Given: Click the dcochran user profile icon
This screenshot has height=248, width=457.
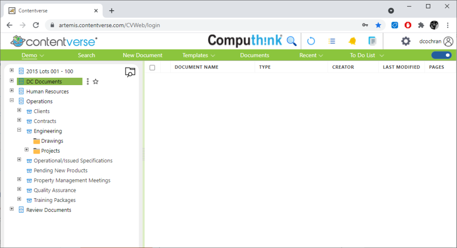Looking at the screenshot, I should coord(448,41).
